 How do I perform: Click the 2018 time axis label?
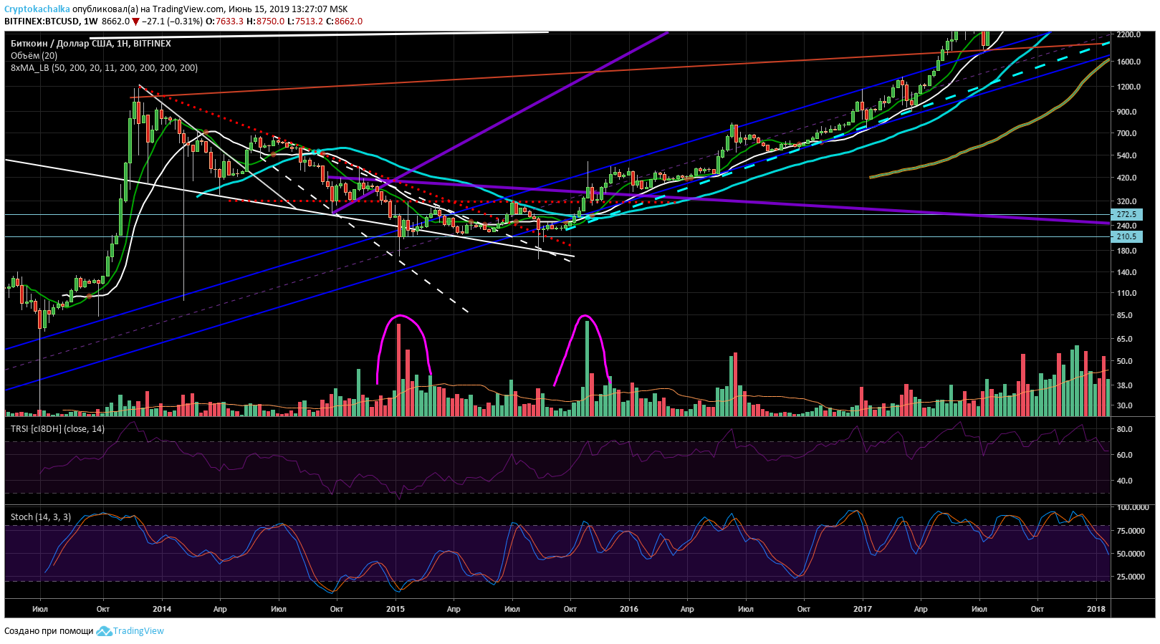point(1096,609)
